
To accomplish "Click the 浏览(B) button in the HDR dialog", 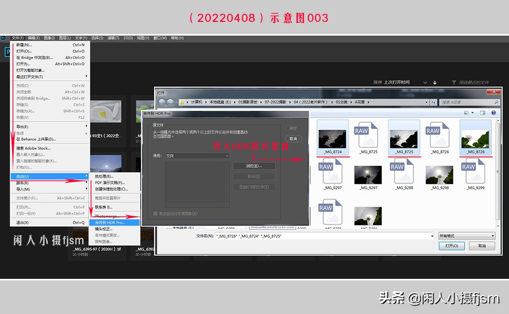I will (x=254, y=166).
